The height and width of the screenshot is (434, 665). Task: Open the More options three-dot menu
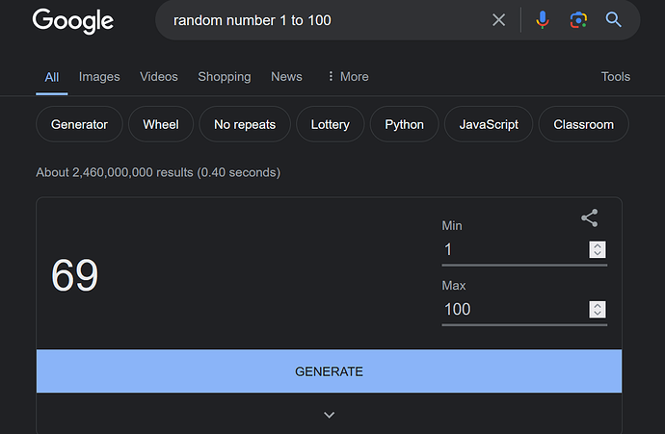[x=348, y=77]
